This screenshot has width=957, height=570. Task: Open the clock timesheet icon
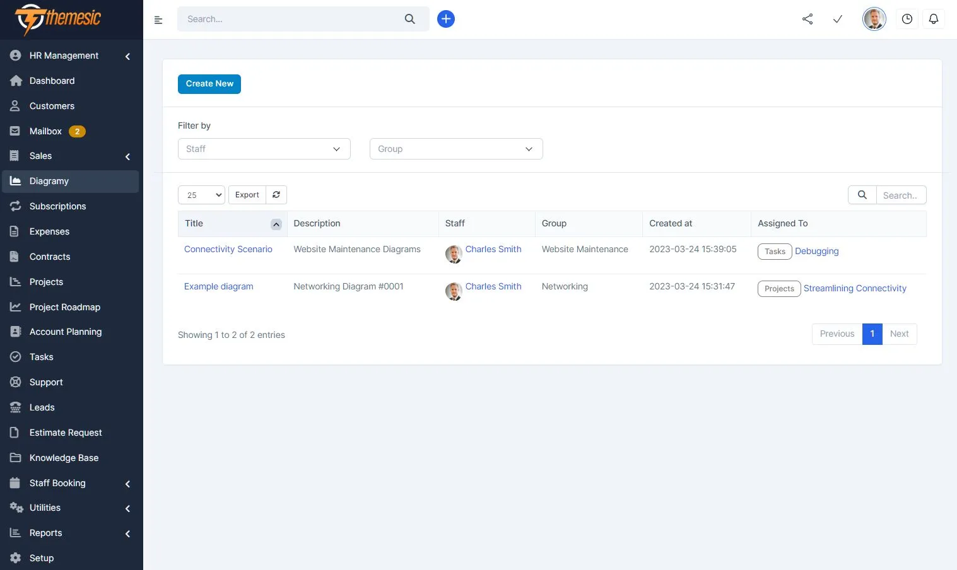coord(907,19)
